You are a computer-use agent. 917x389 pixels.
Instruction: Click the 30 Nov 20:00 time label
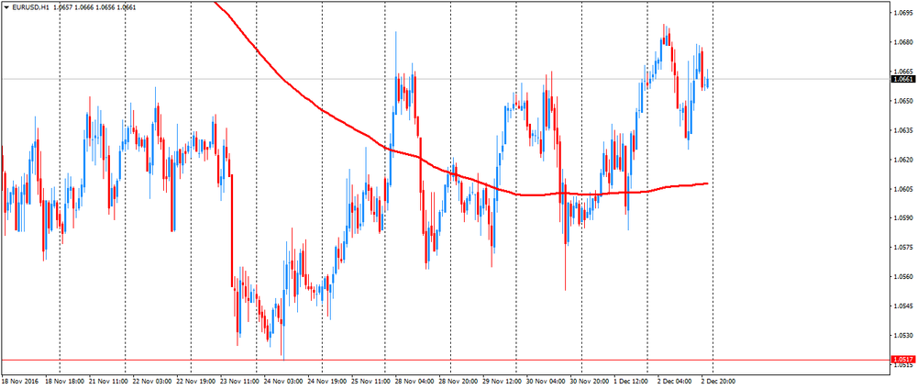point(590,380)
